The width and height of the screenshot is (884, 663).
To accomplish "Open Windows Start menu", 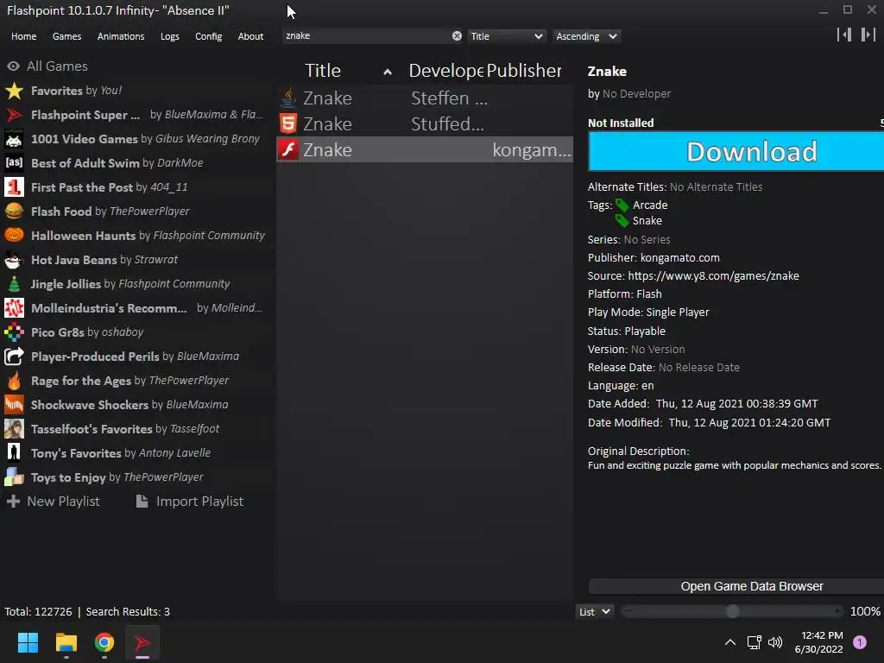I will tap(28, 642).
